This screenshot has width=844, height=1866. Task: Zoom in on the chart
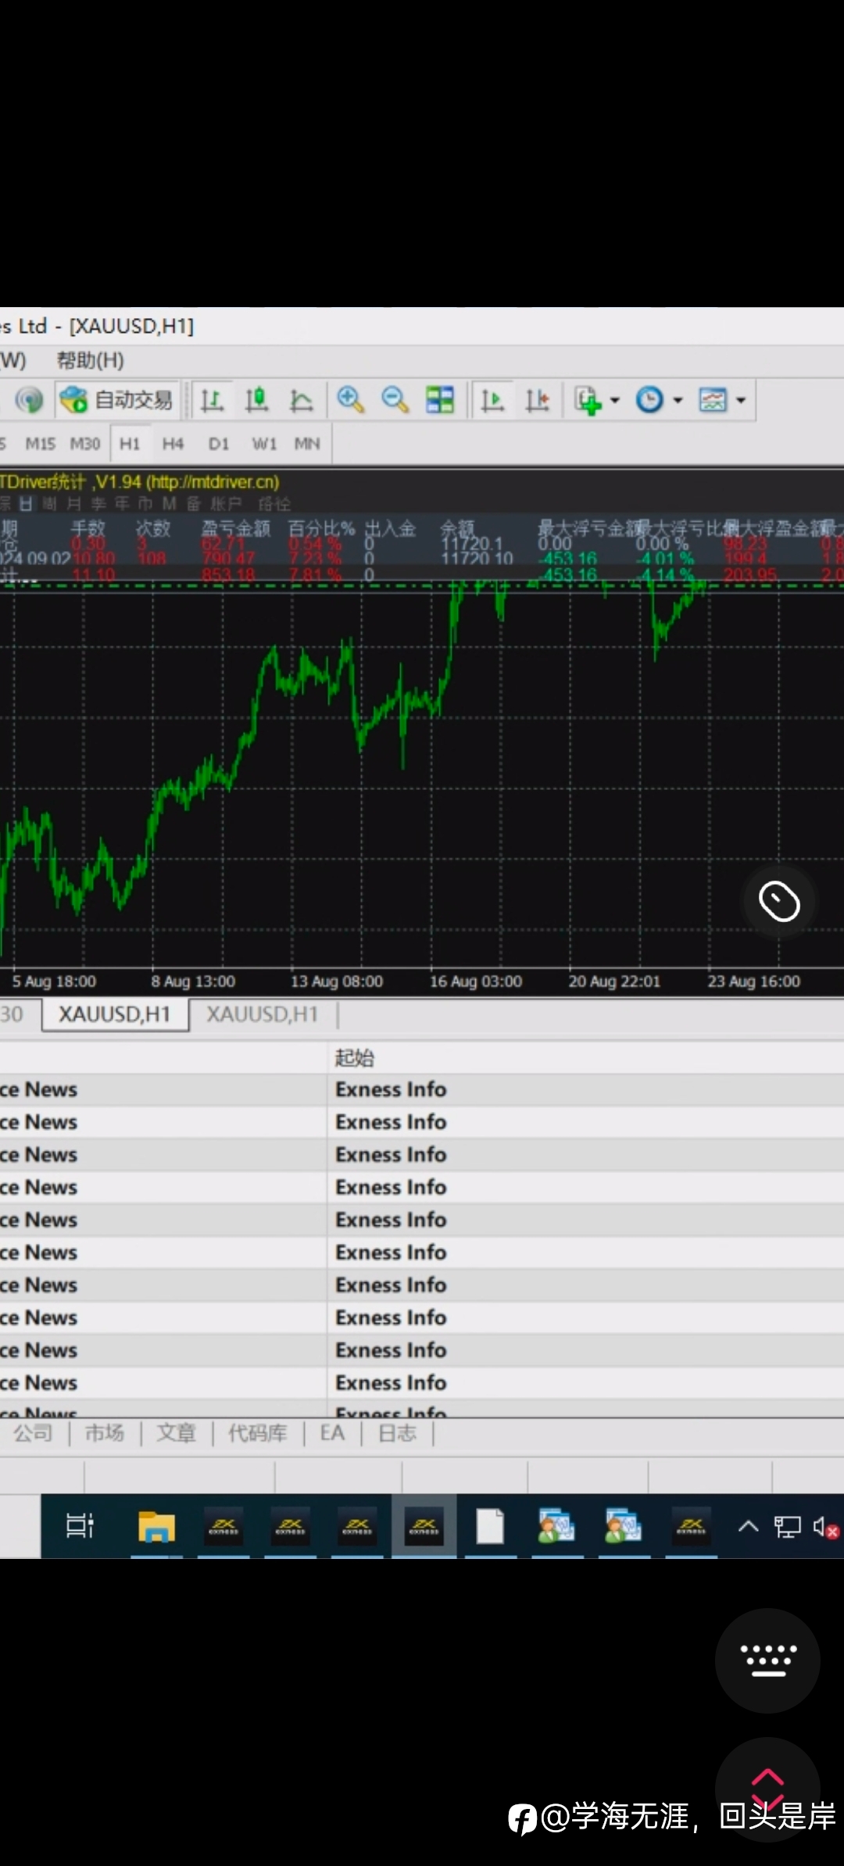coord(350,400)
